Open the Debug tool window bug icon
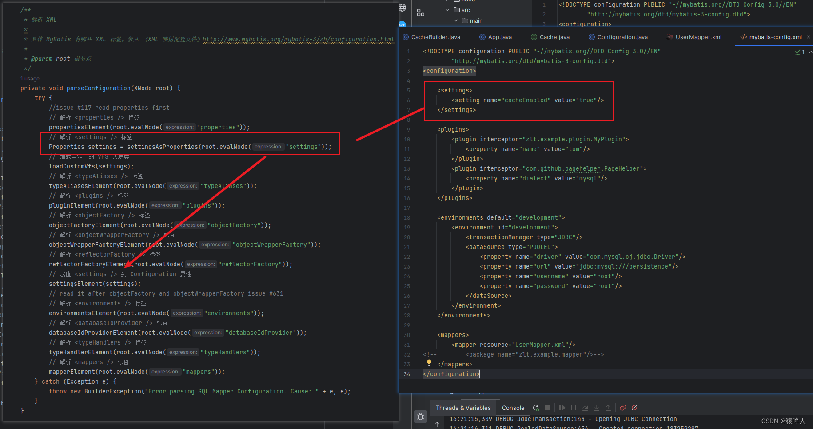Viewport: 813px width, 429px height. [421, 417]
